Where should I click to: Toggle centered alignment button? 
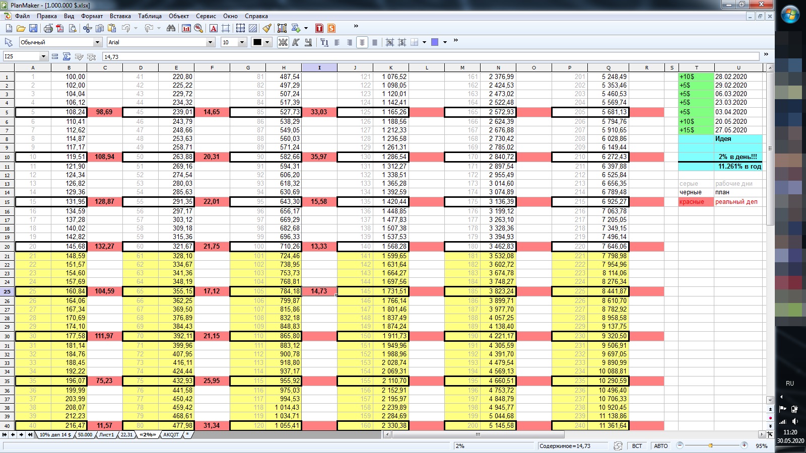362,43
